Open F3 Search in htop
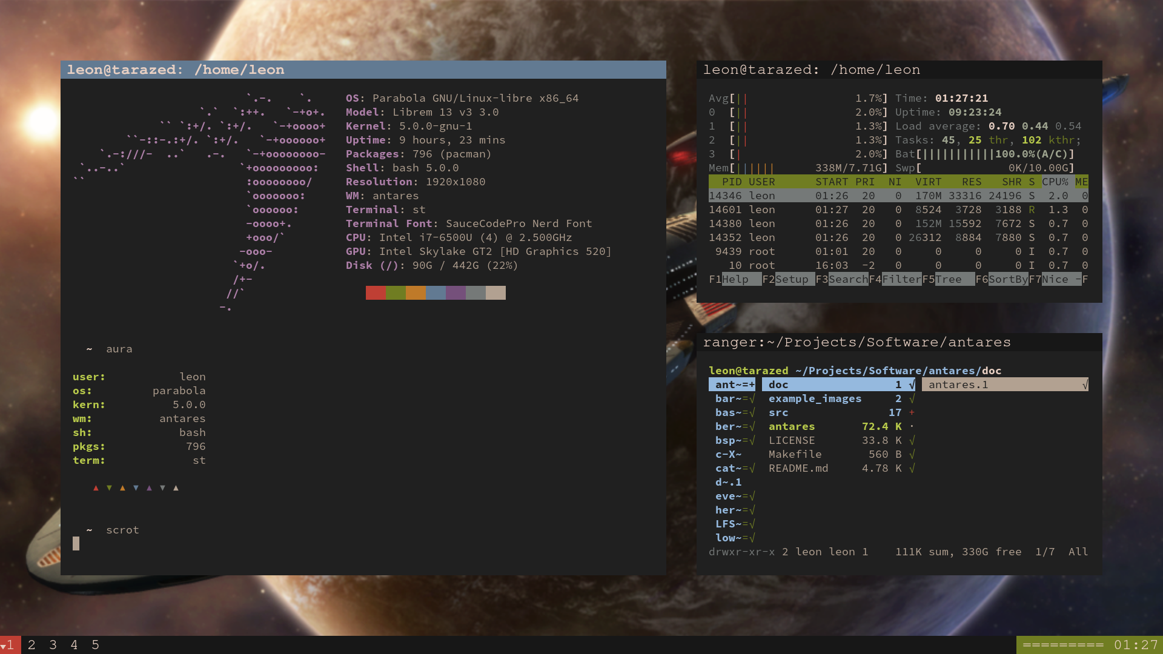This screenshot has width=1163, height=654. coord(847,279)
